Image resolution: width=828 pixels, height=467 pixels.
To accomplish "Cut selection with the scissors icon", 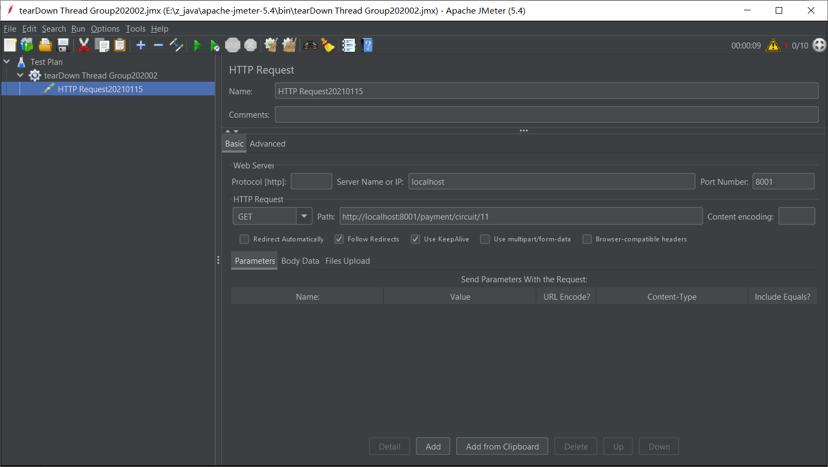I will [x=83, y=45].
